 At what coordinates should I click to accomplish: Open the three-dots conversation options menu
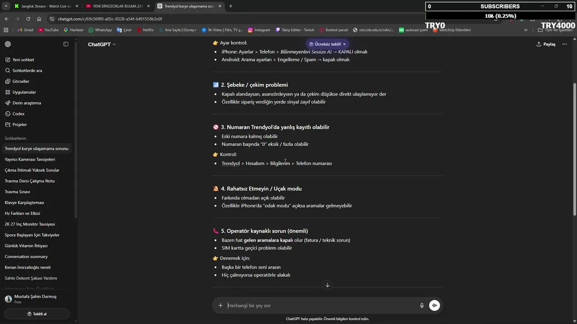[564, 44]
